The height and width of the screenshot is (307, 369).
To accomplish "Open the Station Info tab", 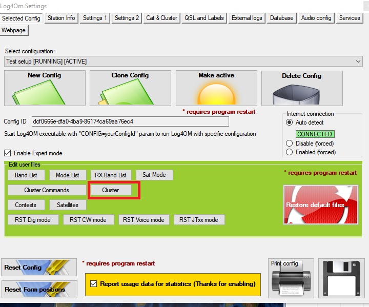I will [x=61, y=18].
